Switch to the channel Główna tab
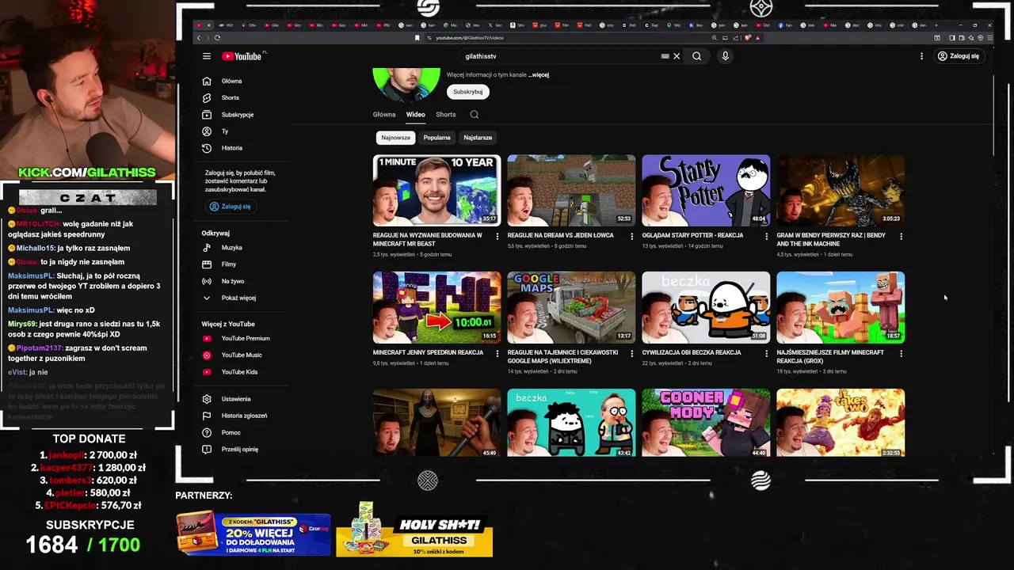1014x570 pixels. coord(384,115)
